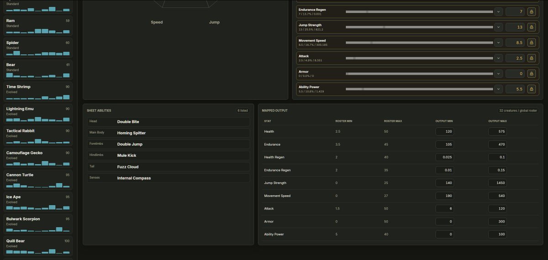Edit Attack output max field 120

(x=497, y=208)
